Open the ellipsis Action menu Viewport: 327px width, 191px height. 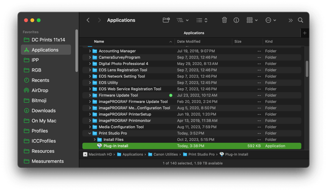tap(270, 20)
